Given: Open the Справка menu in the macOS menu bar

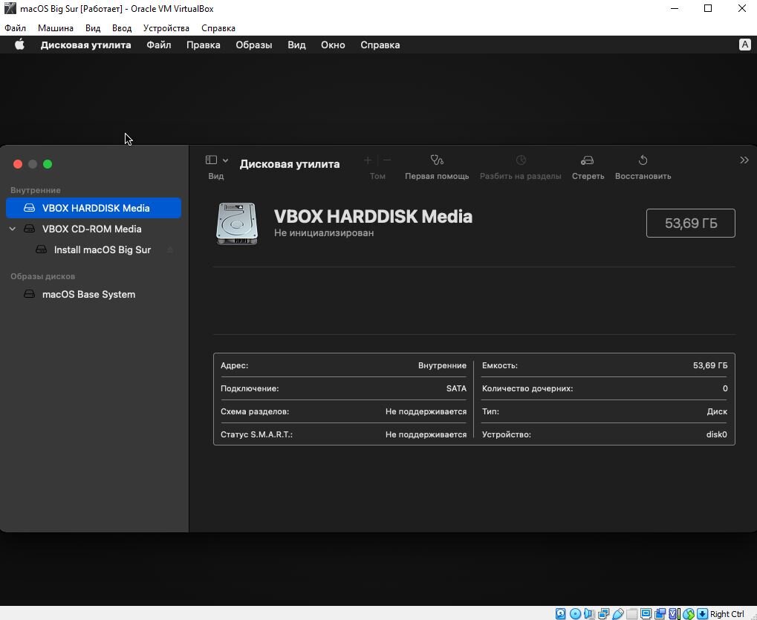Looking at the screenshot, I should pyautogui.click(x=380, y=45).
